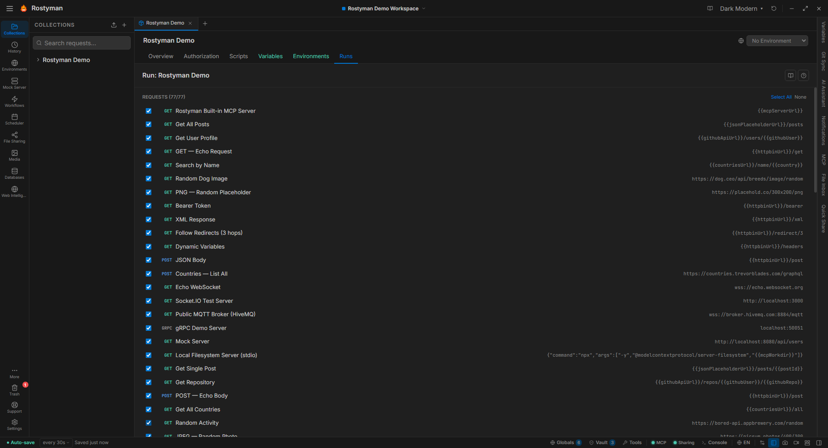This screenshot has width=828, height=448.
Task: Uncheck the Get User Profile request
Action: pos(148,138)
